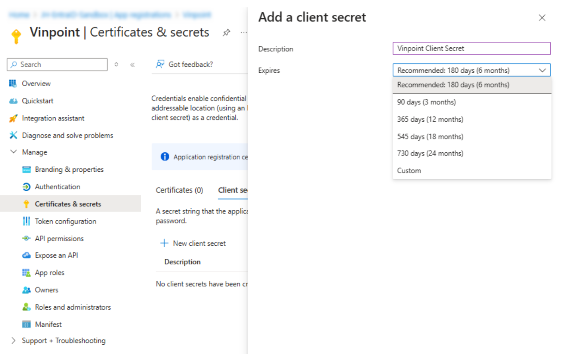The height and width of the screenshot is (357, 564).
Task: Expand Support + Troubleshooting section
Action: point(13,340)
